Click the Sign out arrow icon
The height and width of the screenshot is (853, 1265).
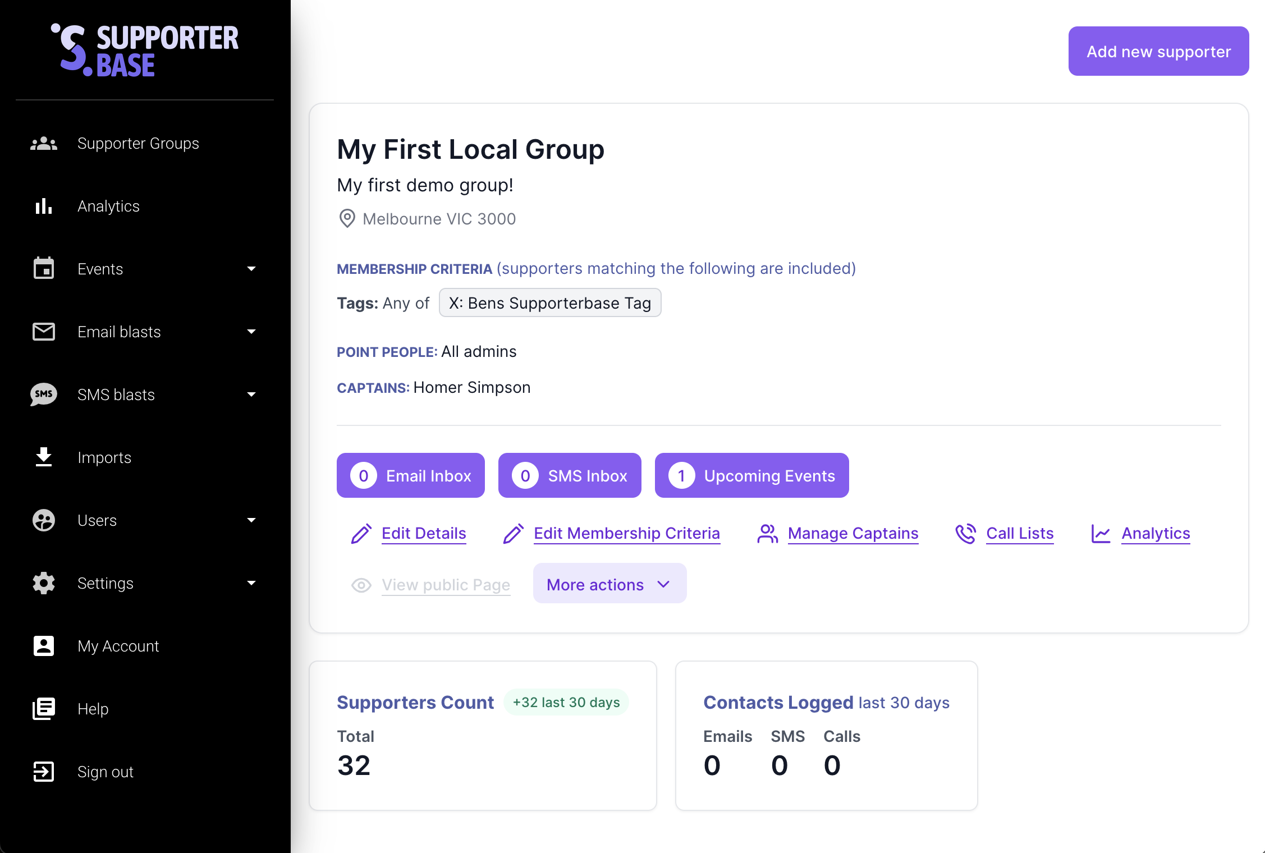click(44, 772)
